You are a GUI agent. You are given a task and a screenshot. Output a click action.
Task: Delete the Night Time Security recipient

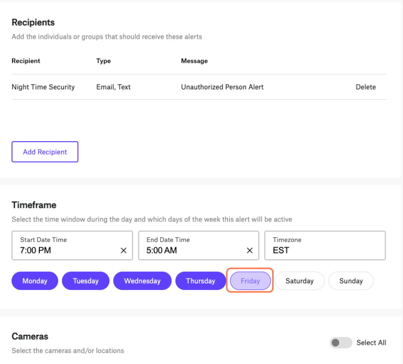tap(366, 87)
